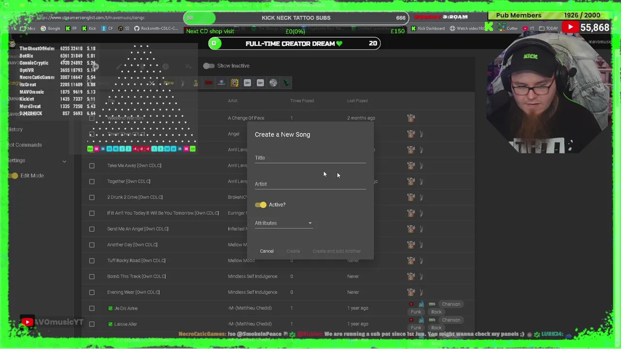The image size is (621, 349).
Task: Click avatar icon in 2 Drunk 2 Drive row
Action: tap(411, 197)
